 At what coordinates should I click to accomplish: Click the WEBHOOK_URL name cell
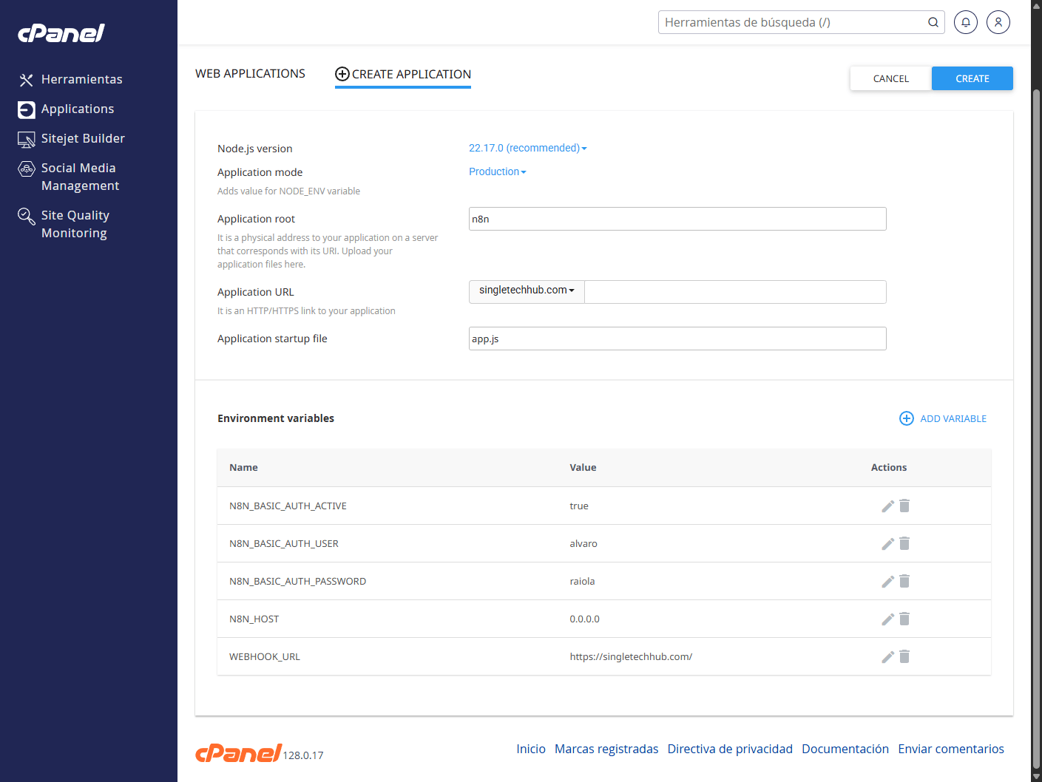[x=265, y=657]
